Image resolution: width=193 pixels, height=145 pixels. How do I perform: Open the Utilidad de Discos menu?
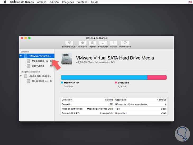[x=22, y=2]
